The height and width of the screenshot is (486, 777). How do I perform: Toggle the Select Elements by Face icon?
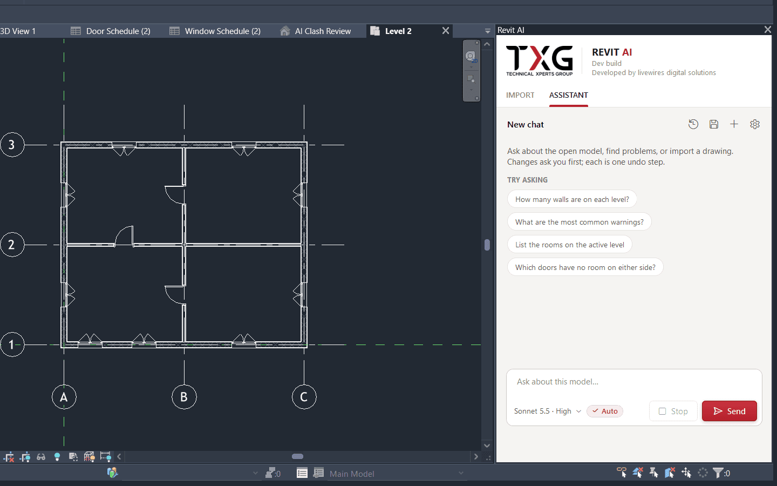670,473
